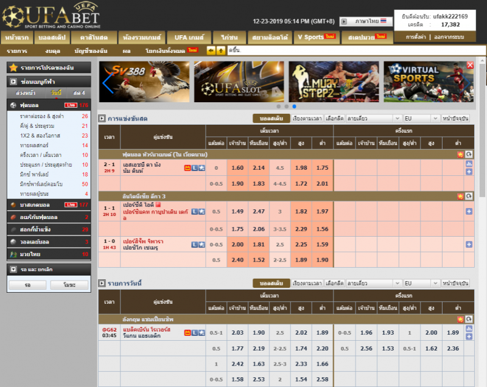Screen dimensions: 487x387
Task: Switch to the ล่วงหน้า sidebar tab
Action: (26, 92)
